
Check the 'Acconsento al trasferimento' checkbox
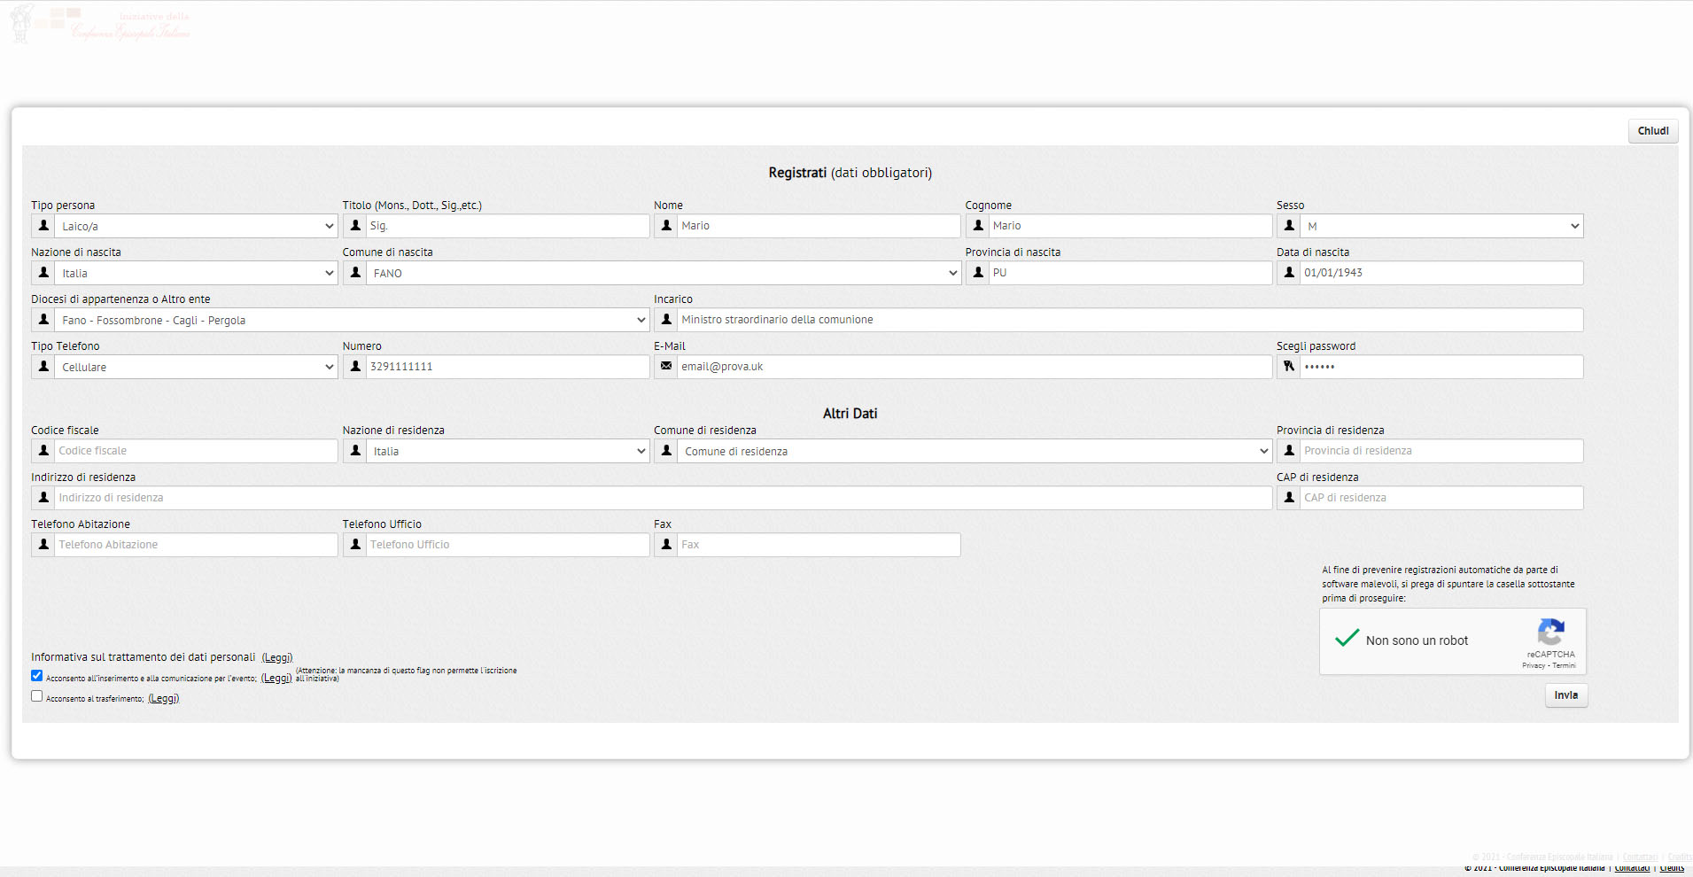click(x=37, y=696)
